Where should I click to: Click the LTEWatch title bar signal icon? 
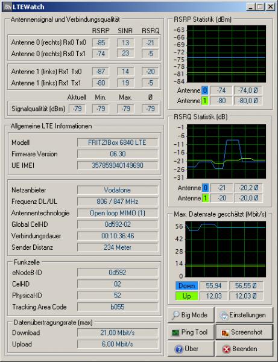[x=8, y=7]
